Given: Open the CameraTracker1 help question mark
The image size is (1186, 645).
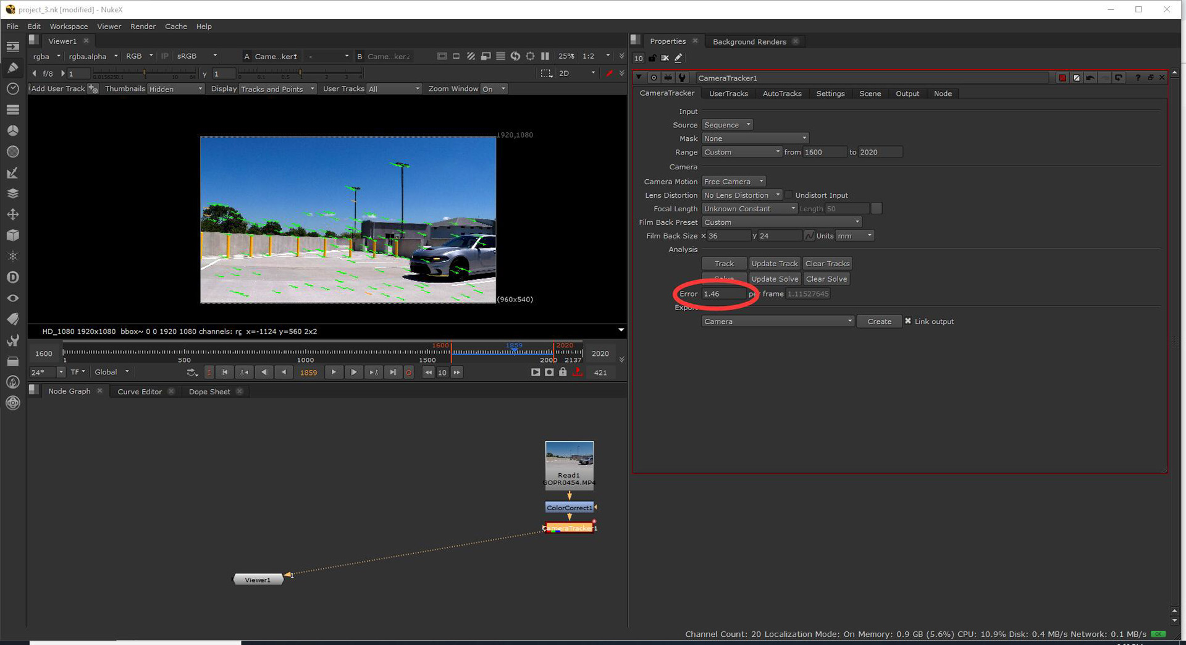Looking at the screenshot, I should [1138, 78].
